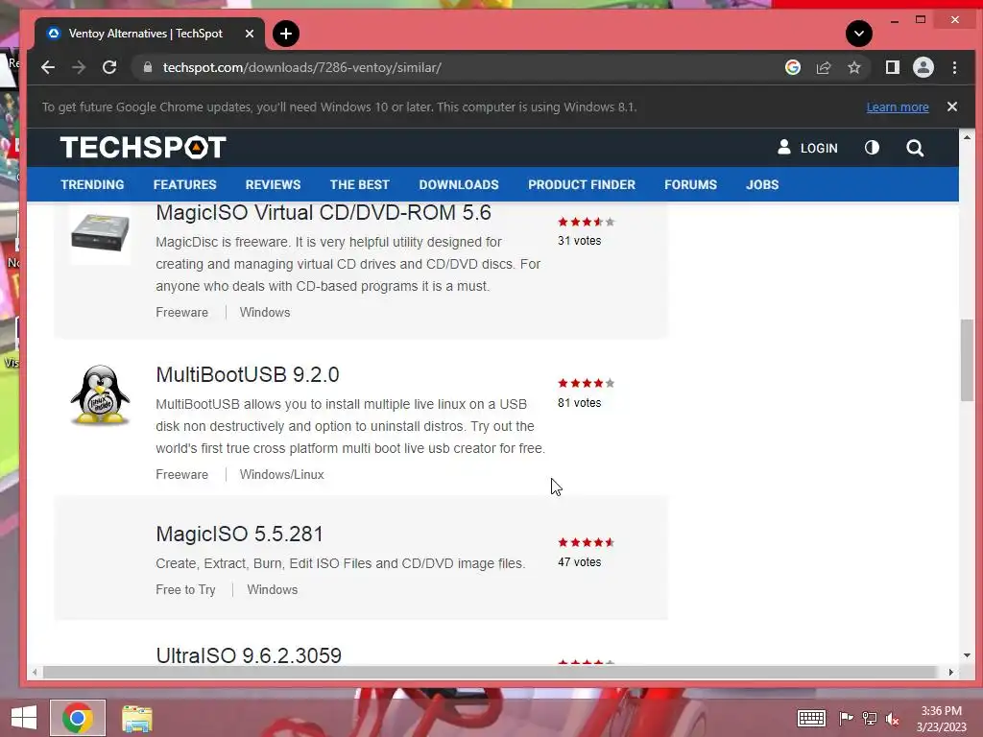Click the scroll down arrow
This screenshot has height=737, width=983.
967,655
